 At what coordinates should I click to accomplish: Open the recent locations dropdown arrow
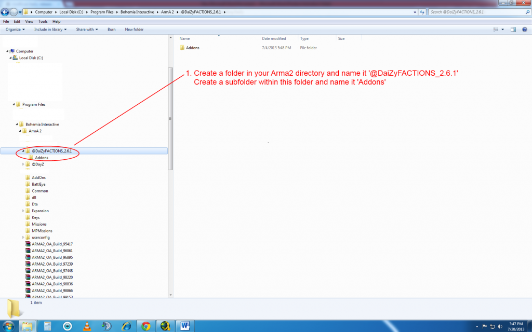pyautogui.click(x=20, y=12)
